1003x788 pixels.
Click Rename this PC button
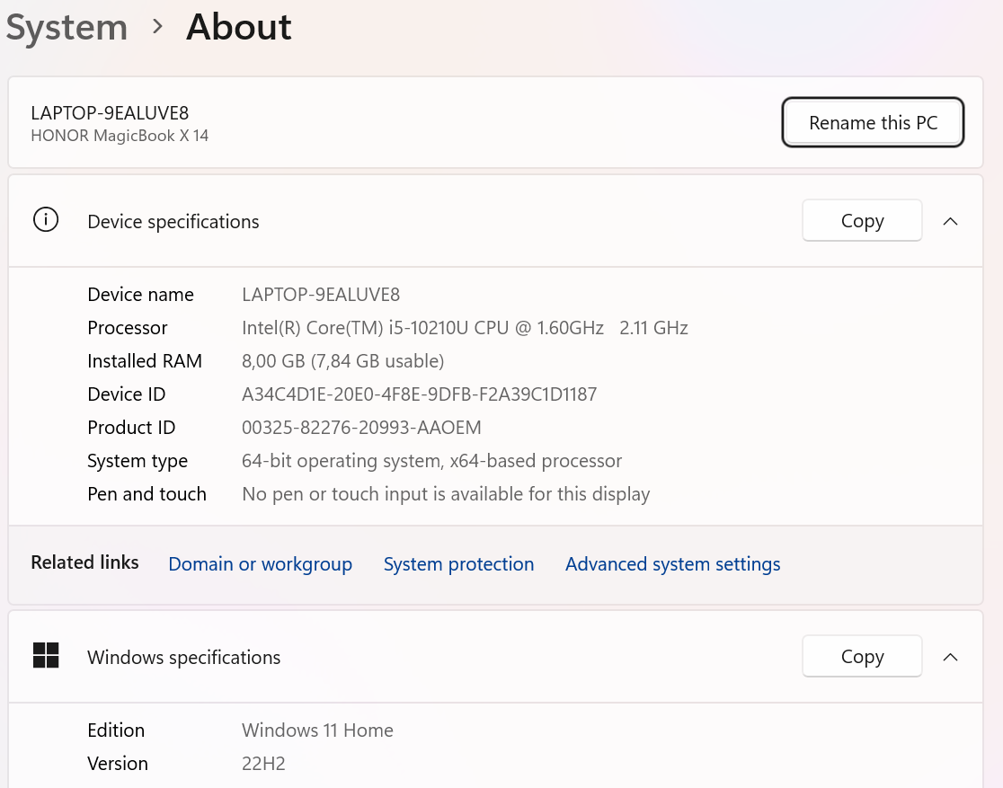point(873,122)
